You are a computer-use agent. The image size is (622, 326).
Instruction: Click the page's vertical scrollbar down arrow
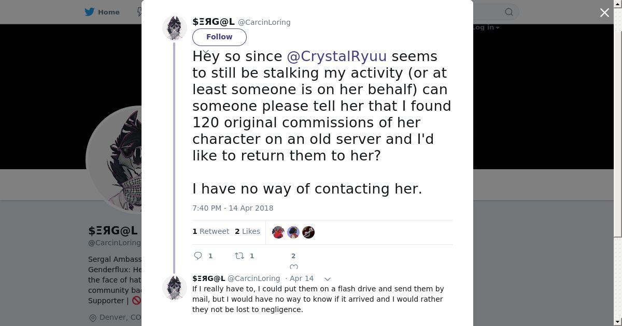coord(617,322)
